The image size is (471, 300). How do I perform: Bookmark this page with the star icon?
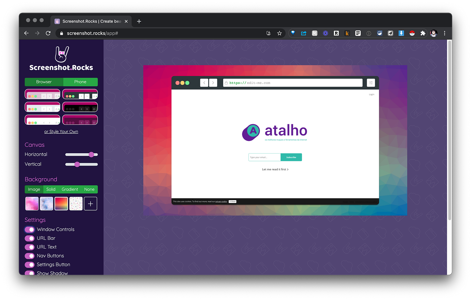(x=279, y=33)
